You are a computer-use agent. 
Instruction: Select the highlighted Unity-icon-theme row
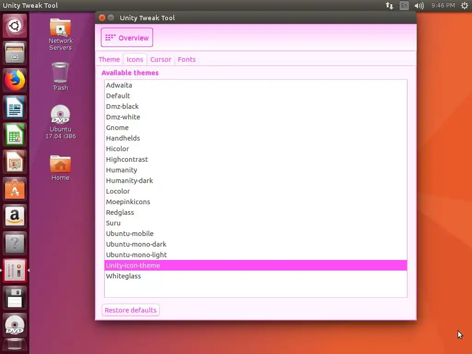pyautogui.click(x=255, y=265)
